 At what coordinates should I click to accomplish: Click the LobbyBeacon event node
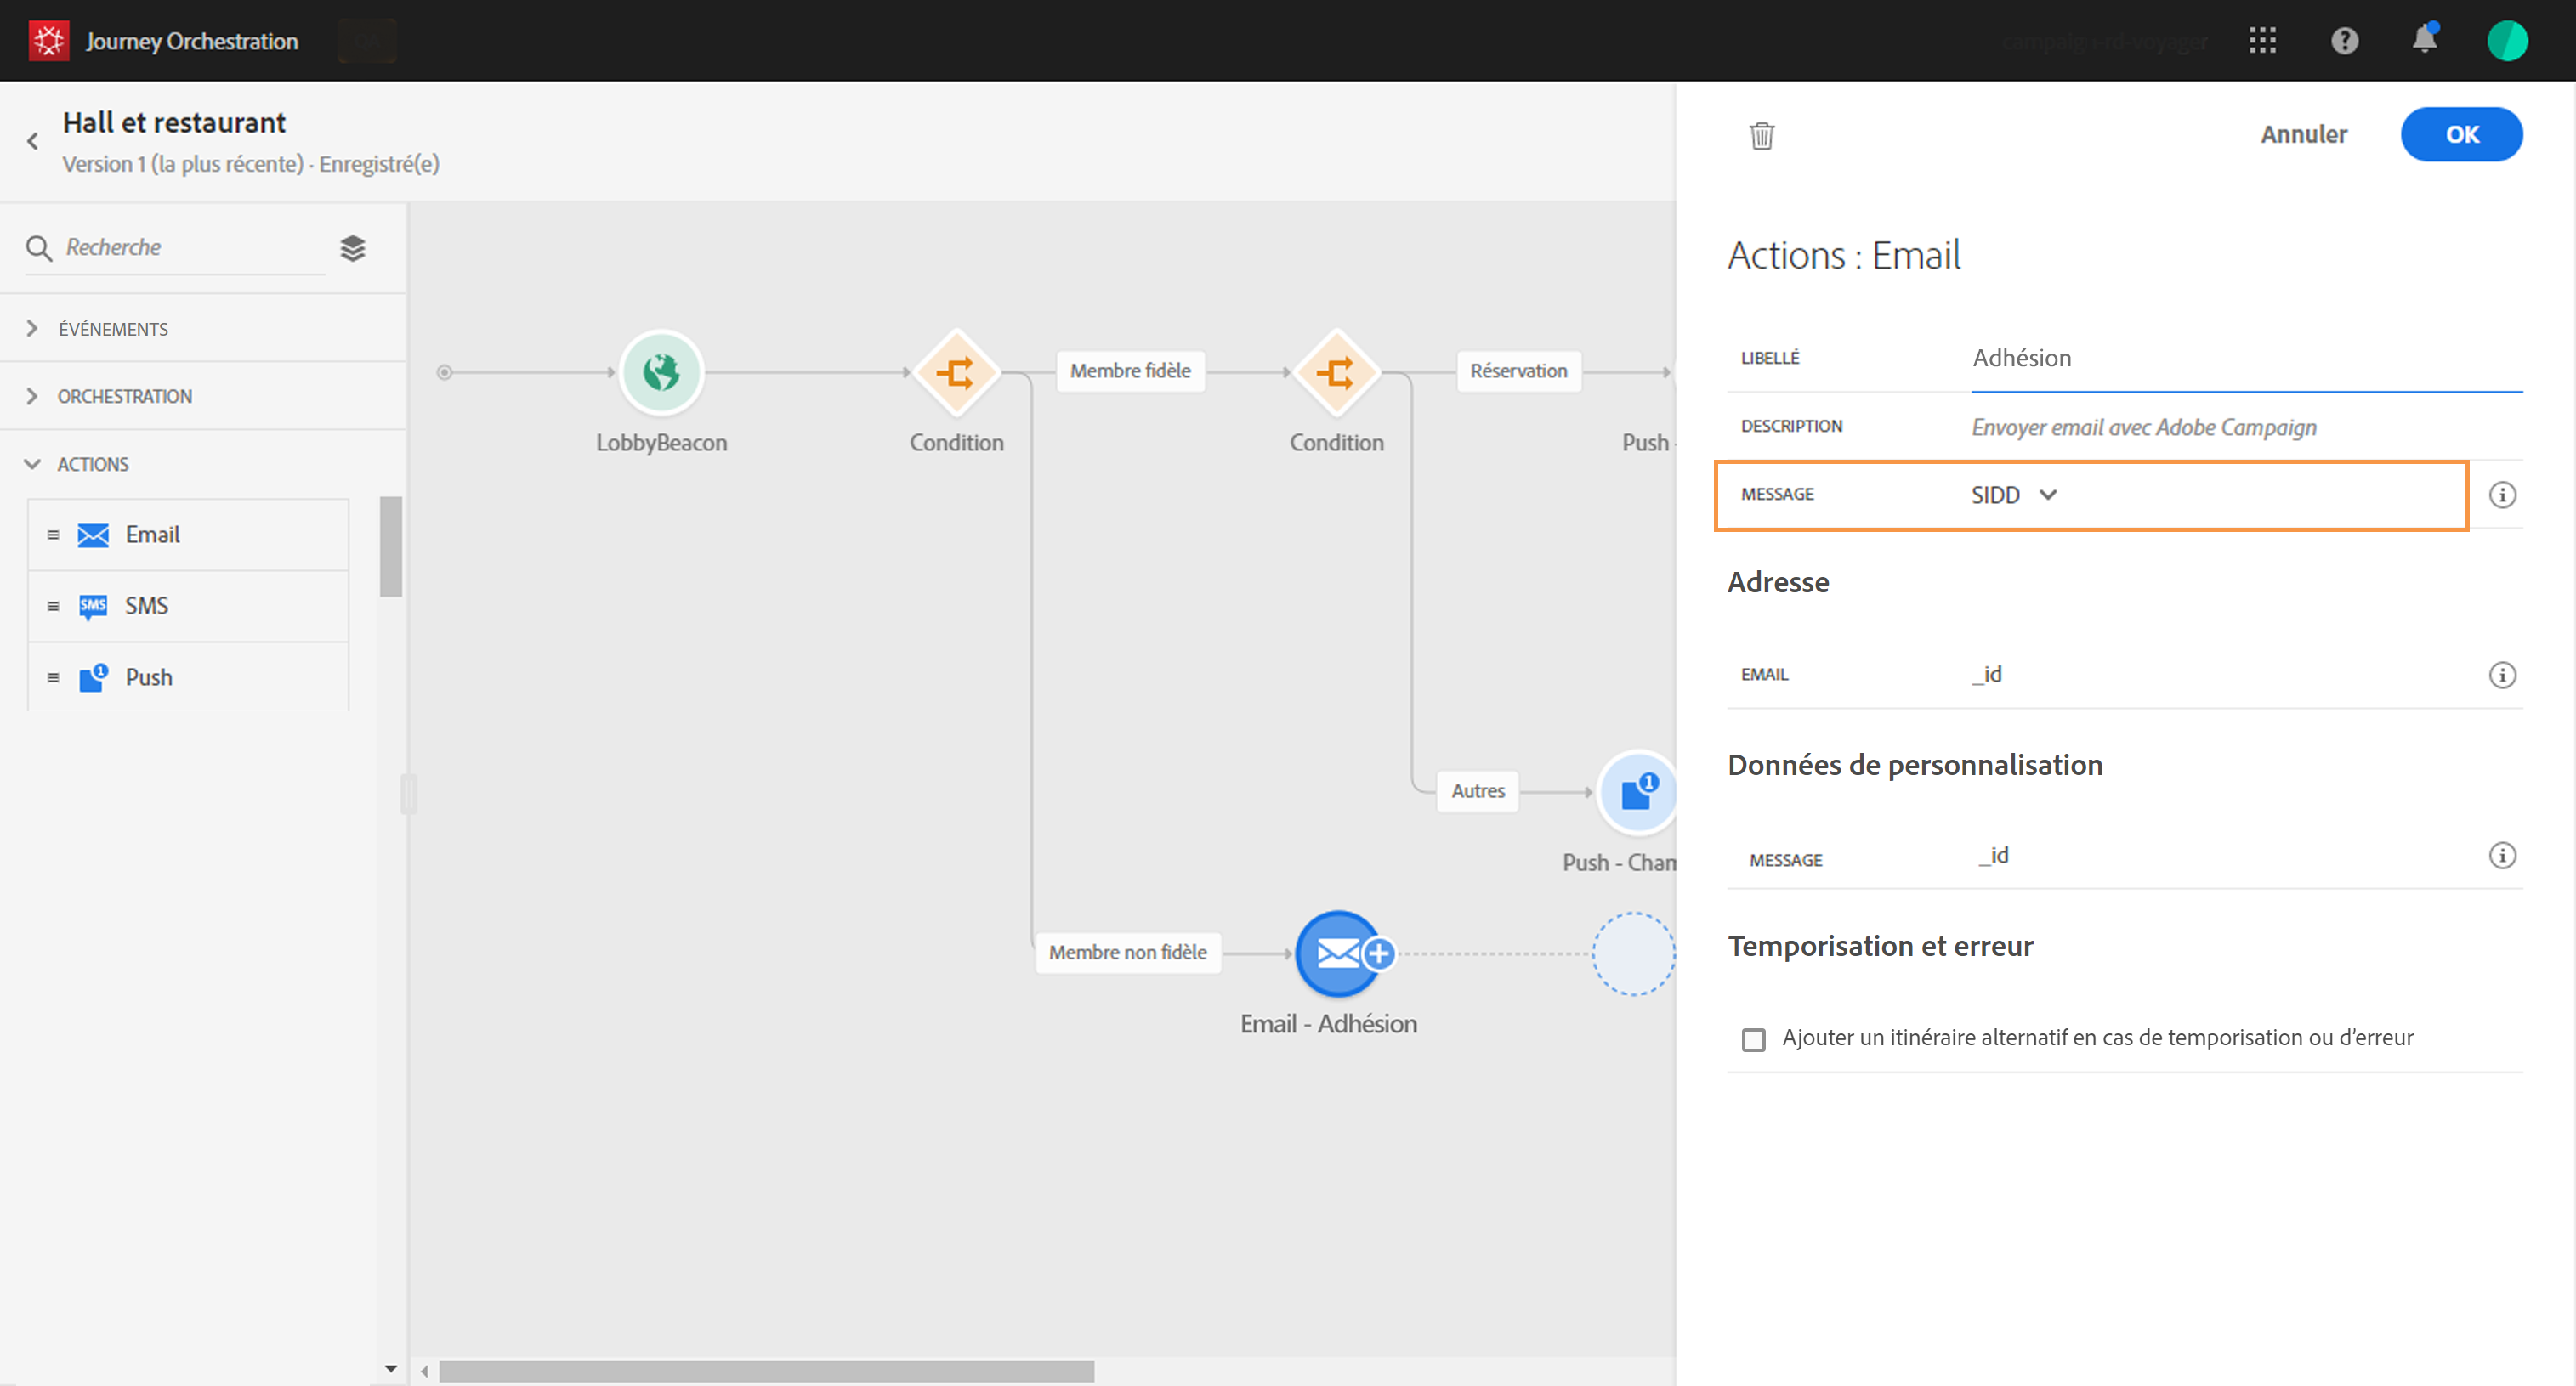coord(661,373)
